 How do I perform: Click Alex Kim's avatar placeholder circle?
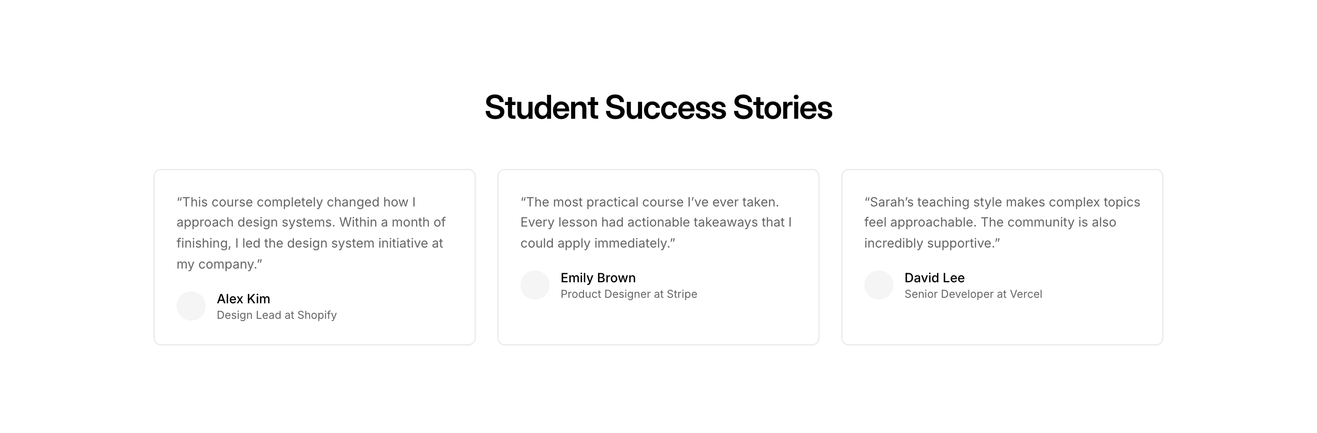(x=191, y=306)
